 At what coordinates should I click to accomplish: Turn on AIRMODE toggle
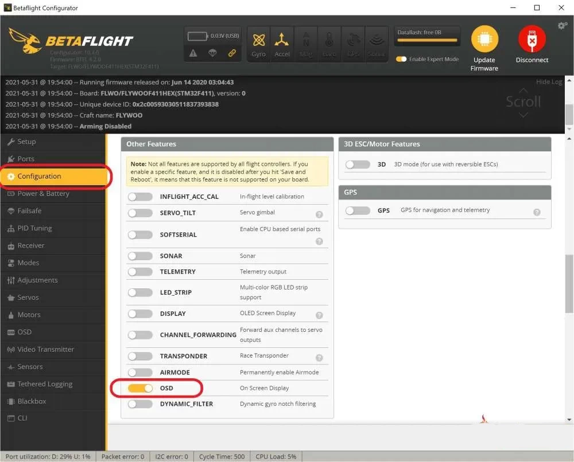[x=140, y=373]
